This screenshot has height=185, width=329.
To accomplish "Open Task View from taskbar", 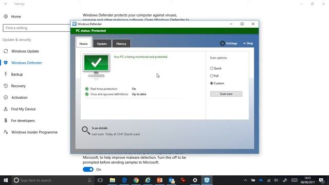I will 100,180.
